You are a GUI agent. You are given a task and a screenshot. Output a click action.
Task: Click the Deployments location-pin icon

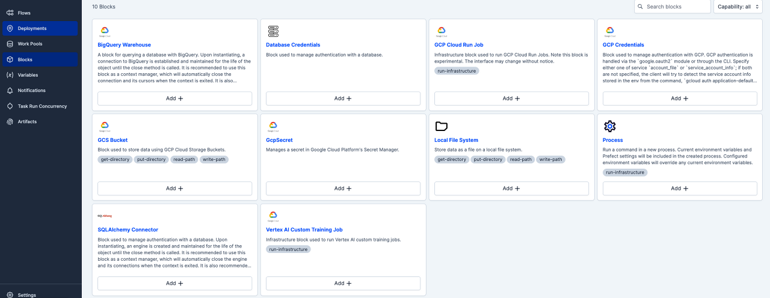click(x=10, y=28)
